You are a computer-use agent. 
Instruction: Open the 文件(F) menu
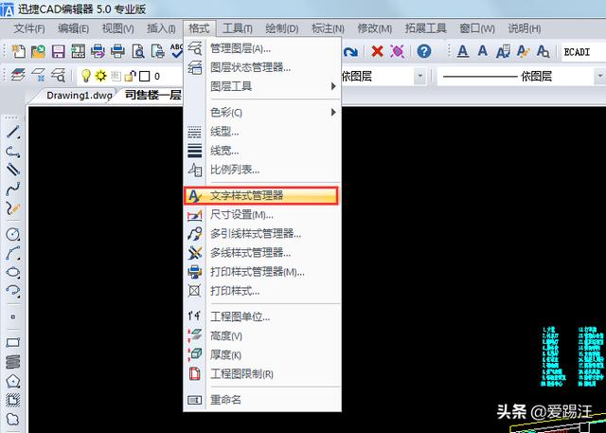pyautogui.click(x=29, y=28)
